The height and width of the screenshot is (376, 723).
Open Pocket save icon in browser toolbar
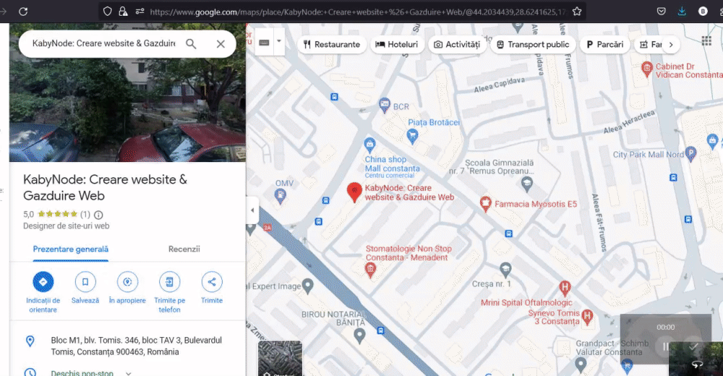[x=662, y=12]
